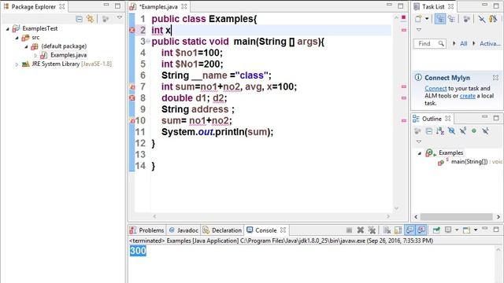This screenshot has width=504, height=283.
Task: Click error marker on editor line 8
Action: tap(132, 97)
